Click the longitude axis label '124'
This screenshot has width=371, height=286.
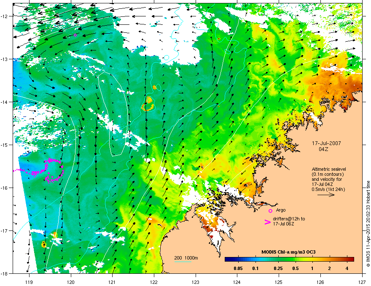pos(237,282)
